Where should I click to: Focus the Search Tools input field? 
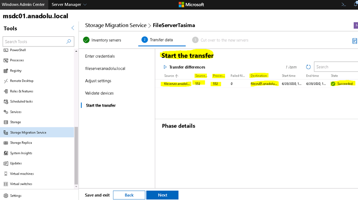click(x=39, y=41)
